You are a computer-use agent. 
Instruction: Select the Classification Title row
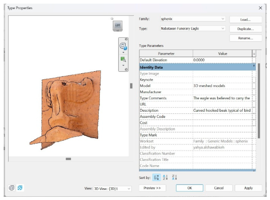pyautogui.click(x=197, y=160)
